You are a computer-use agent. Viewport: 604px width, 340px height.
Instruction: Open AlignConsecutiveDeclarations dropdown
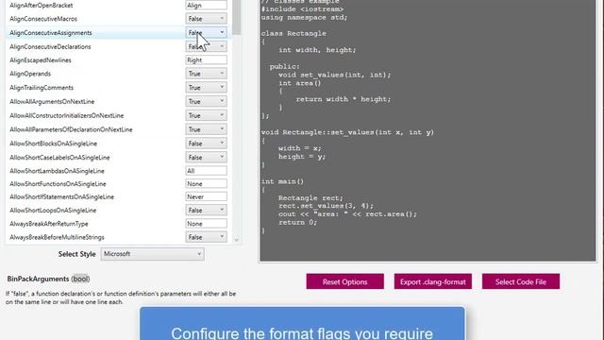pos(206,46)
